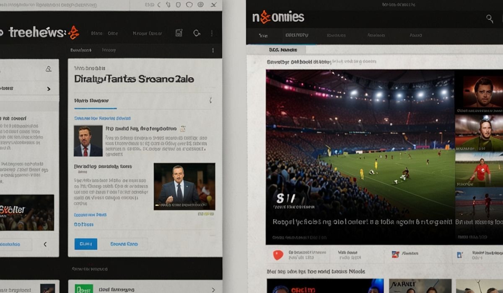Click the left chevron below the sidebar thumbnail
Viewport: 503px width, 293px height.
click(x=45, y=244)
